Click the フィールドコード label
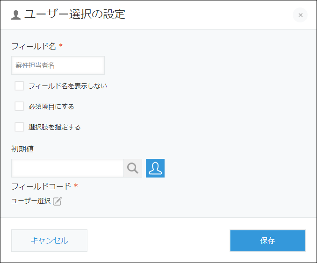This screenshot has height=263, width=317. pyautogui.click(x=41, y=186)
